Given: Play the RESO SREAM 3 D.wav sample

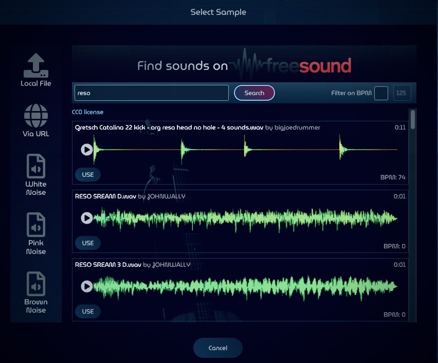Looking at the screenshot, I should click(x=86, y=286).
